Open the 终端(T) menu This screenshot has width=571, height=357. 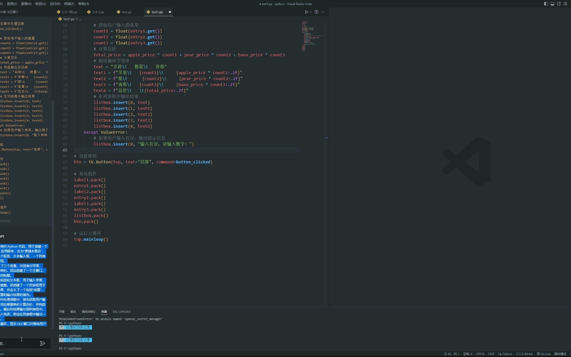tap(69, 4)
